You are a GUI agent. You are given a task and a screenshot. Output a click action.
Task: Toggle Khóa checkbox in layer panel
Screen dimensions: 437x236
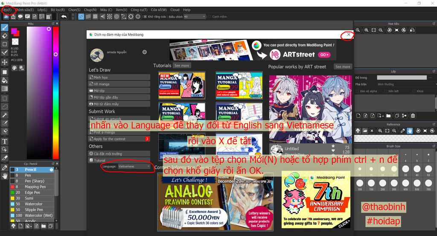coord(414,91)
